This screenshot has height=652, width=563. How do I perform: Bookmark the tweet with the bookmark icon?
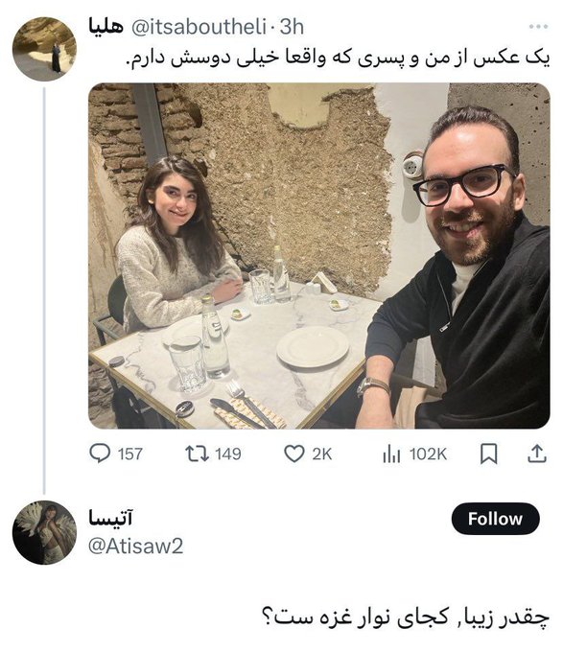coord(489,454)
